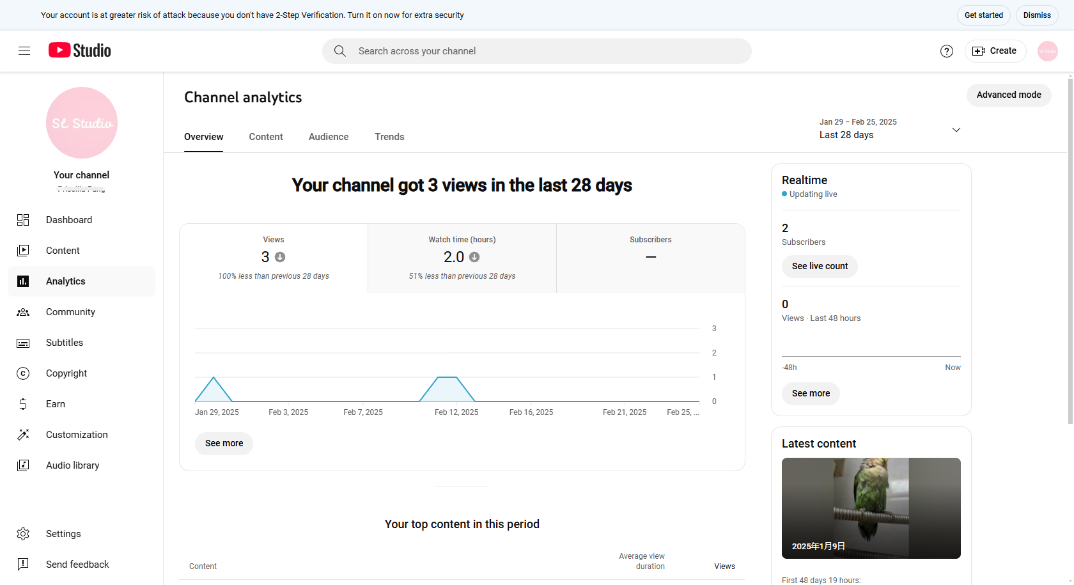The height and width of the screenshot is (585, 1074).
Task: Open help via the question mark icon
Action: pos(946,51)
